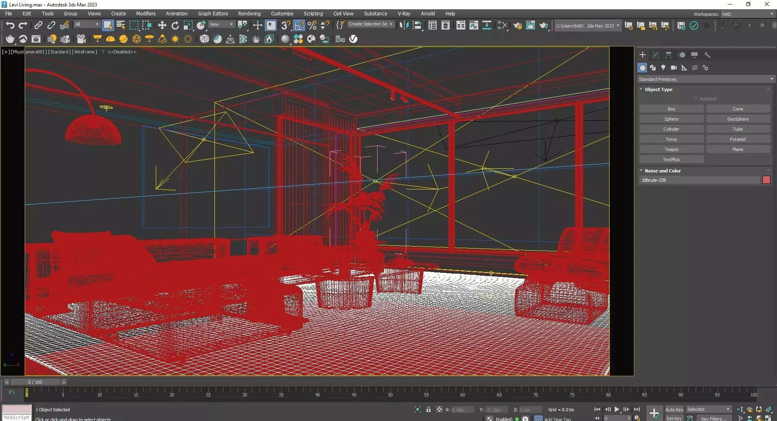Click the GeoSphere primitive button

[738, 119]
